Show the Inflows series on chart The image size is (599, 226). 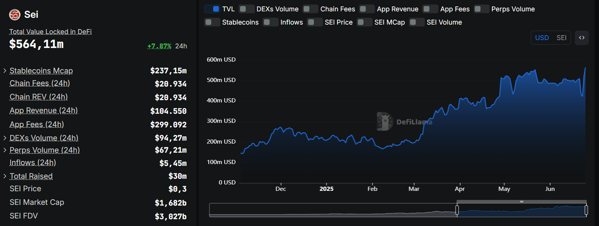tap(270, 22)
